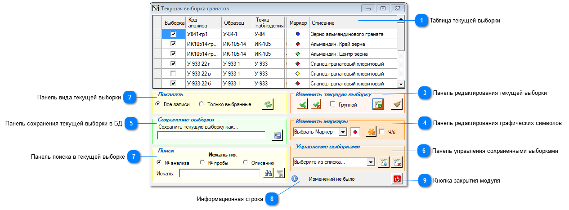
Task: Delete saved selection icon with red cross
Action: pyautogui.click(x=397, y=162)
